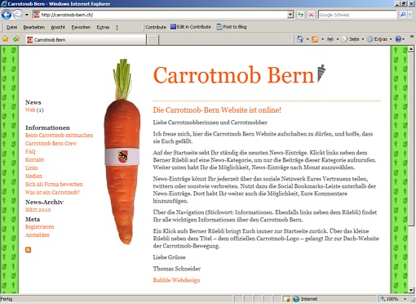416x304 pixels.
Task: Expand command bar overflow chevron
Action: click(x=412, y=37)
